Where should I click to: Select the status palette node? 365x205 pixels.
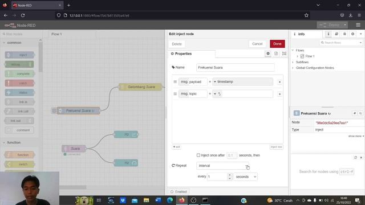click(19, 92)
